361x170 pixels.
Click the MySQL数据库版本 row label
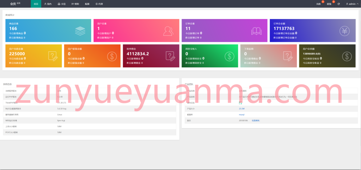13,109
